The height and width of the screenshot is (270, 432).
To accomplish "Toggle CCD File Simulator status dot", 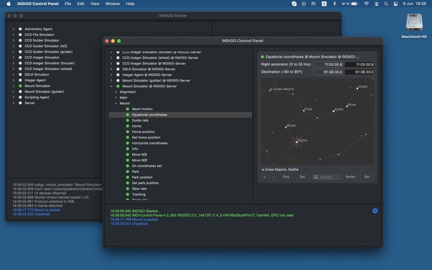I will pyautogui.click(x=20, y=35).
